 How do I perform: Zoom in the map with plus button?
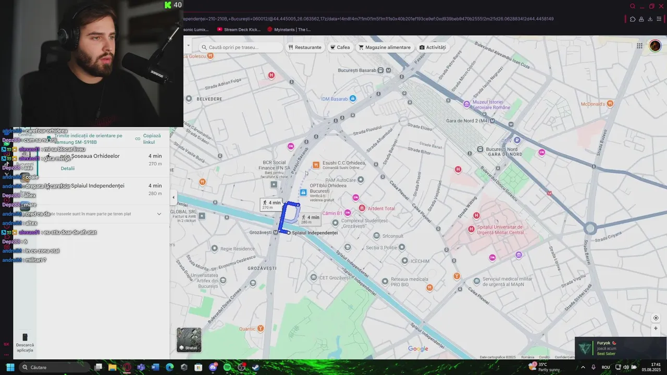point(656,328)
